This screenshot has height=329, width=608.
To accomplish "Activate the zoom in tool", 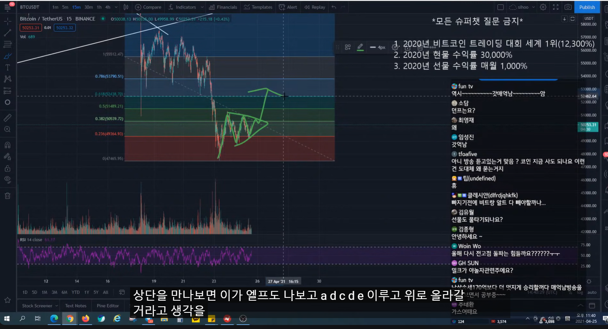I will pyautogui.click(x=7, y=129).
